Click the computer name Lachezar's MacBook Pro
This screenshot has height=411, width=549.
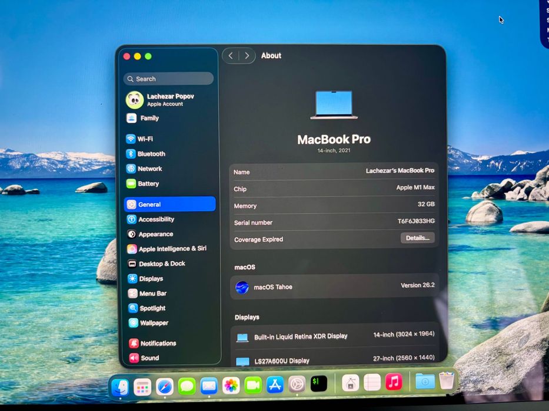[400, 170]
